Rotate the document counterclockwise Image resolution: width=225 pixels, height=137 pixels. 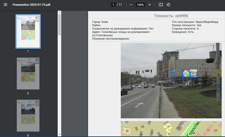point(168,5)
